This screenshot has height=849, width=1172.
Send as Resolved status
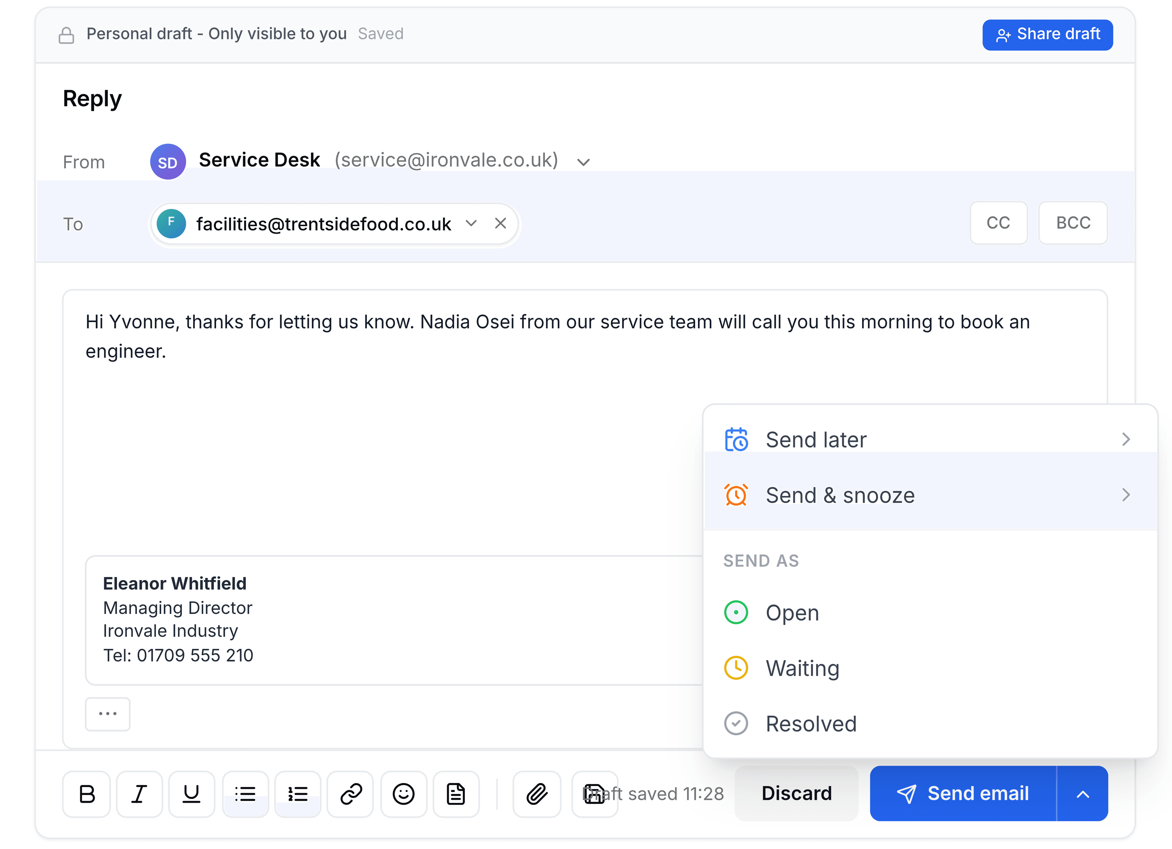(x=930, y=724)
